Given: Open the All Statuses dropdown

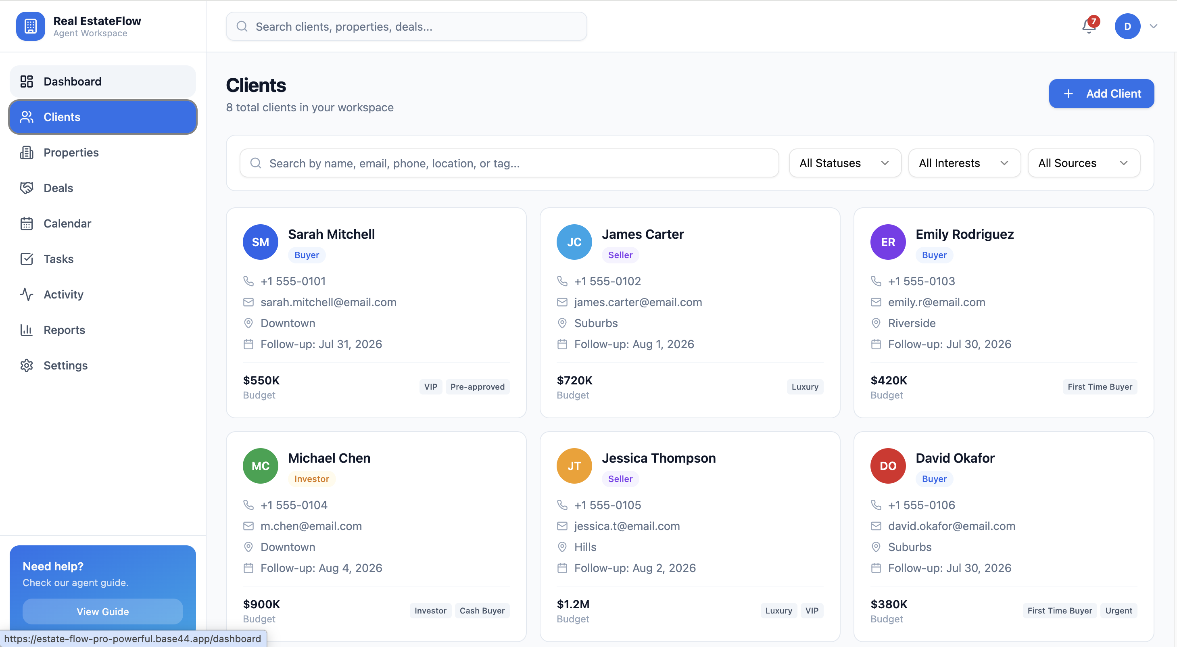Looking at the screenshot, I should click(845, 163).
